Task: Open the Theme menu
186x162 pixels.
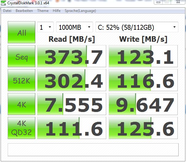Action: 43,11
